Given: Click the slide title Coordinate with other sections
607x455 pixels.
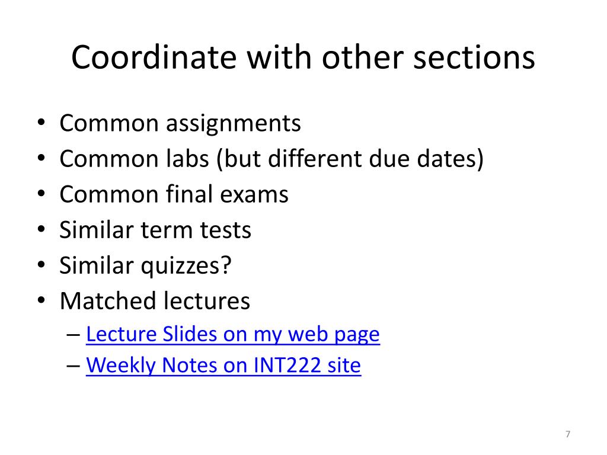Looking at the screenshot, I should click(303, 57).
